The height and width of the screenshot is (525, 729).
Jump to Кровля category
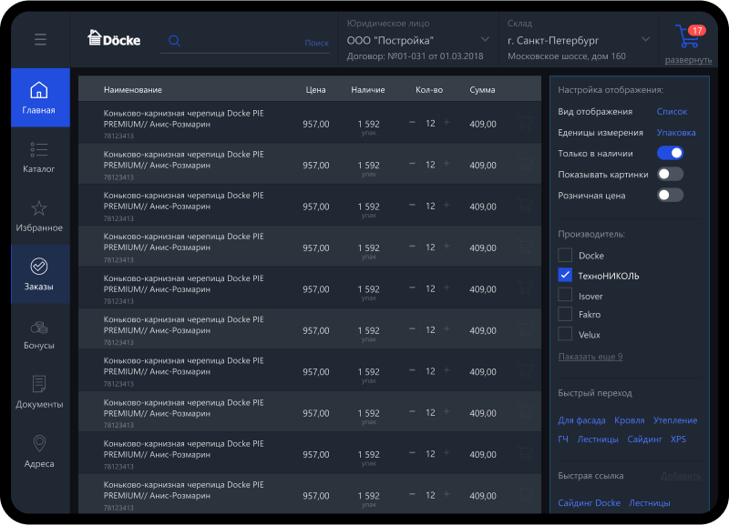click(630, 420)
